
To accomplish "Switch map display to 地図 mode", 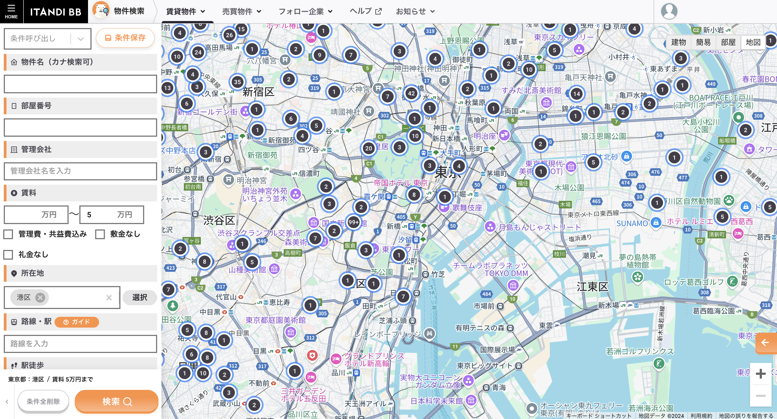I will pos(753,42).
